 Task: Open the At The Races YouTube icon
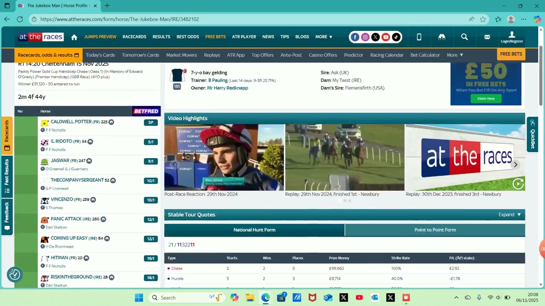click(386, 37)
